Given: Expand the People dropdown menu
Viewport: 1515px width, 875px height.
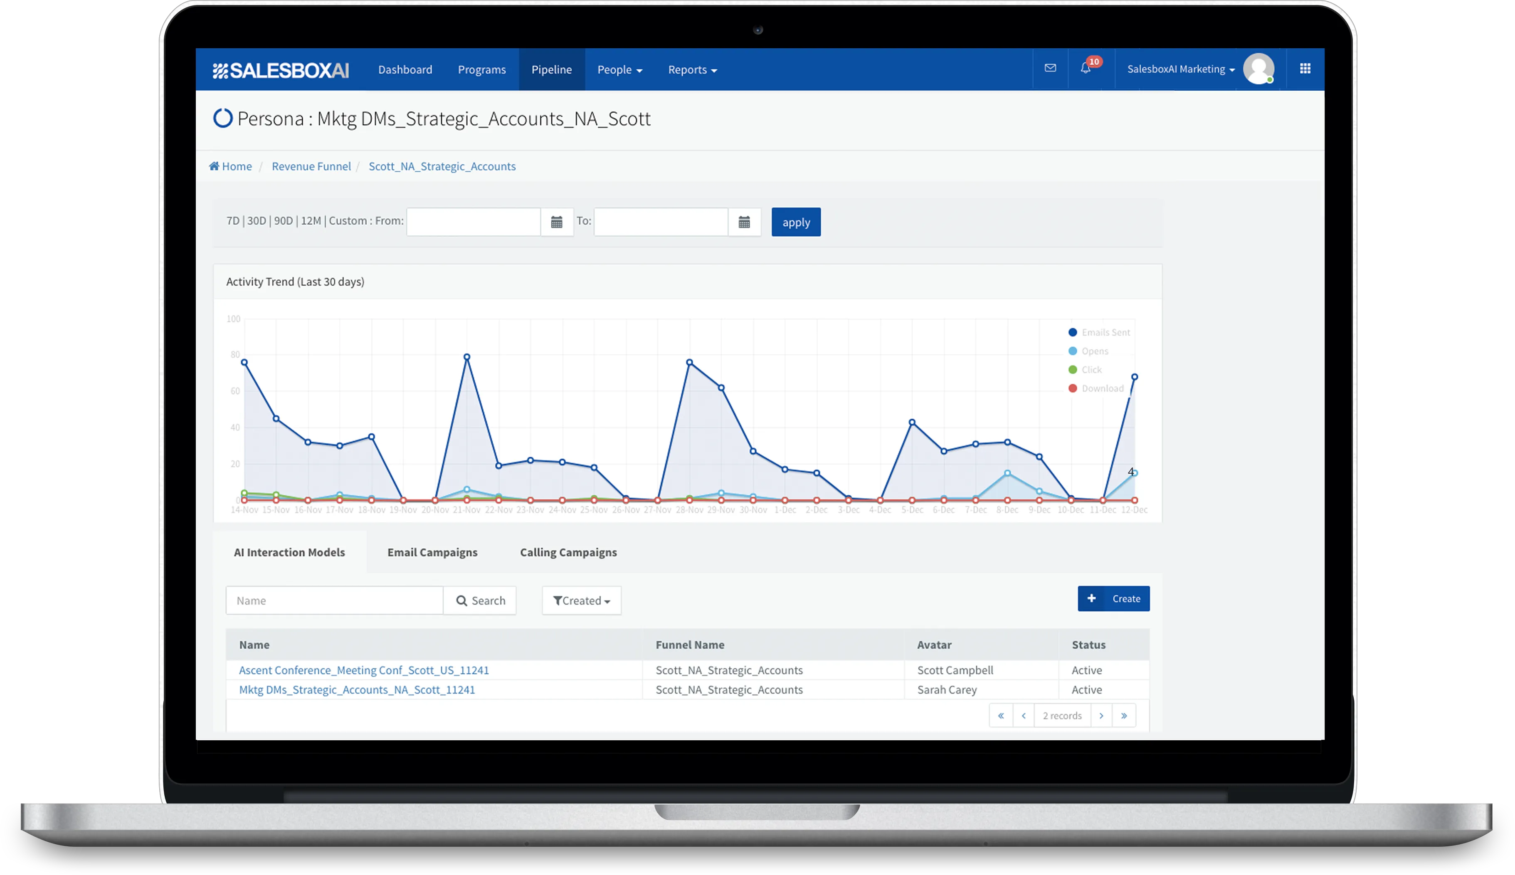Looking at the screenshot, I should pyautogui.click(x=619, y=70).
